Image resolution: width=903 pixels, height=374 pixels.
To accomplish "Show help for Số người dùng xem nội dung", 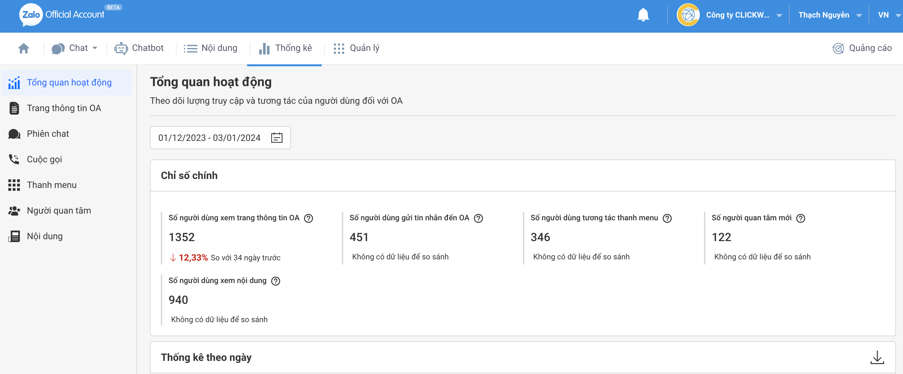I will pyautogui.click(x=276, y=281).
